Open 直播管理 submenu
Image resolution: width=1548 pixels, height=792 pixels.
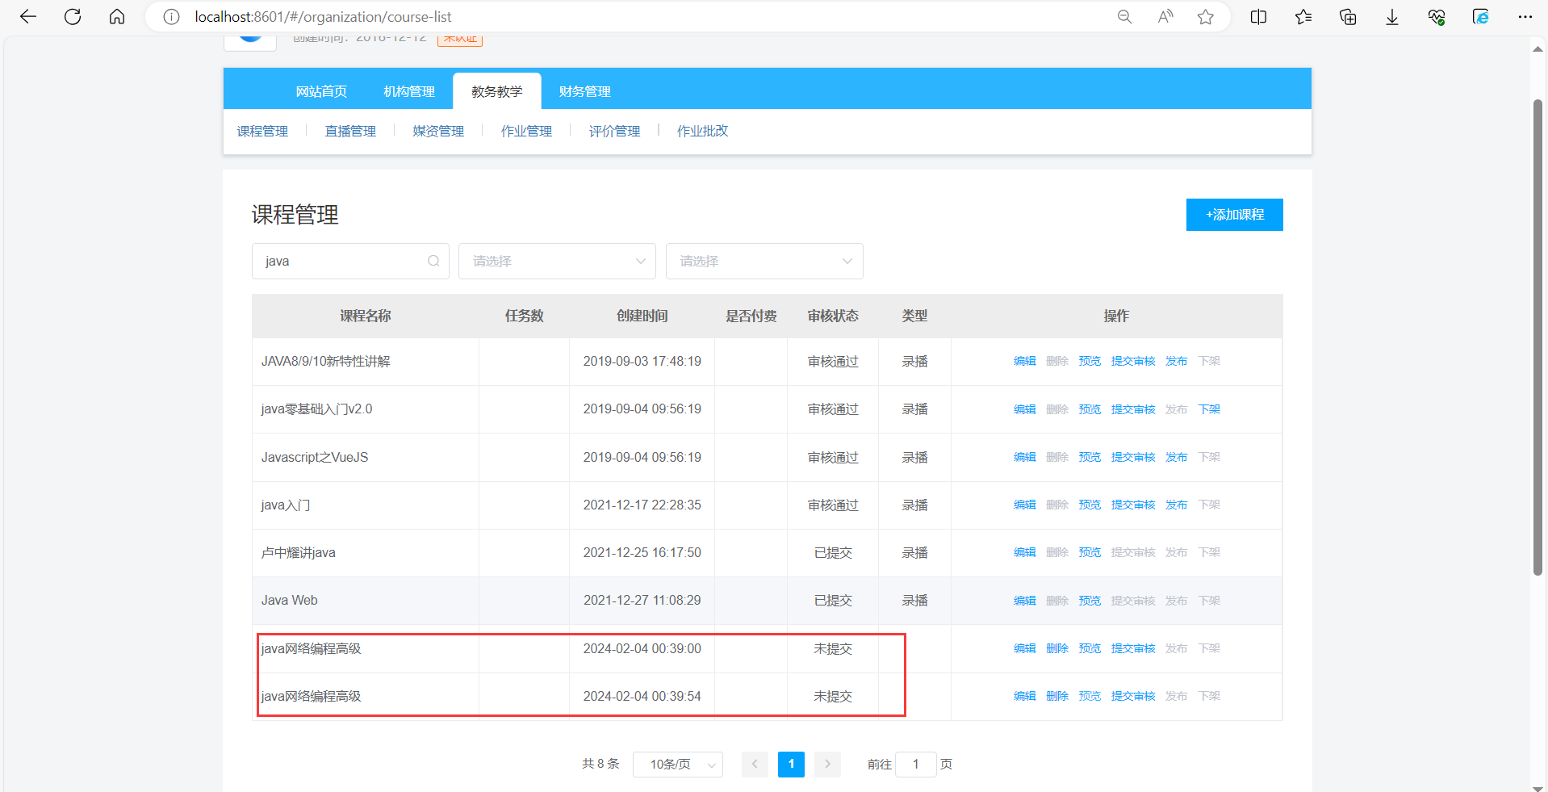pos(350,131)
